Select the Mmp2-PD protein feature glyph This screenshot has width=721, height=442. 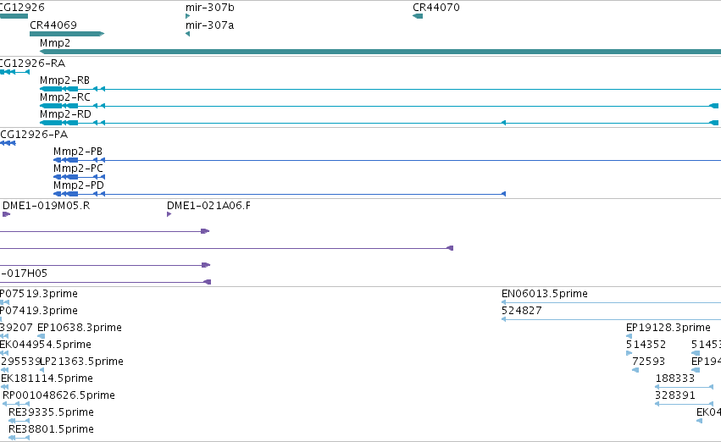coord(280,194)
